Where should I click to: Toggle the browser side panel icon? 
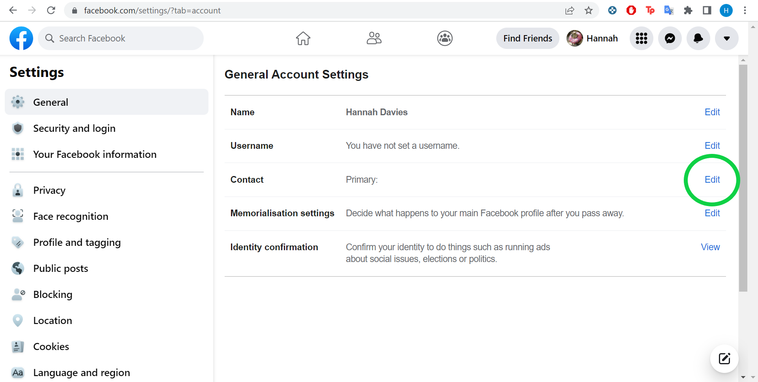pos(707,10)
